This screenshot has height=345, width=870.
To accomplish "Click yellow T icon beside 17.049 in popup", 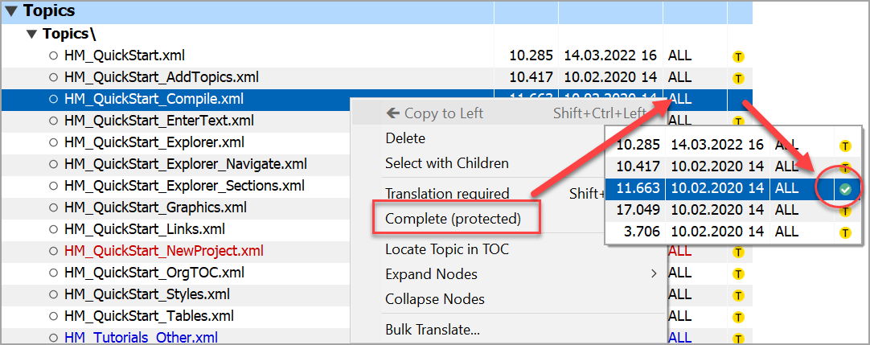I will 845,211.
